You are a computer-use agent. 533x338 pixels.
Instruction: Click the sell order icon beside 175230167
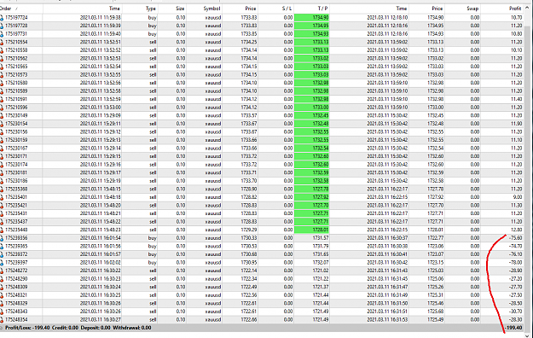[x=2, y=148]
